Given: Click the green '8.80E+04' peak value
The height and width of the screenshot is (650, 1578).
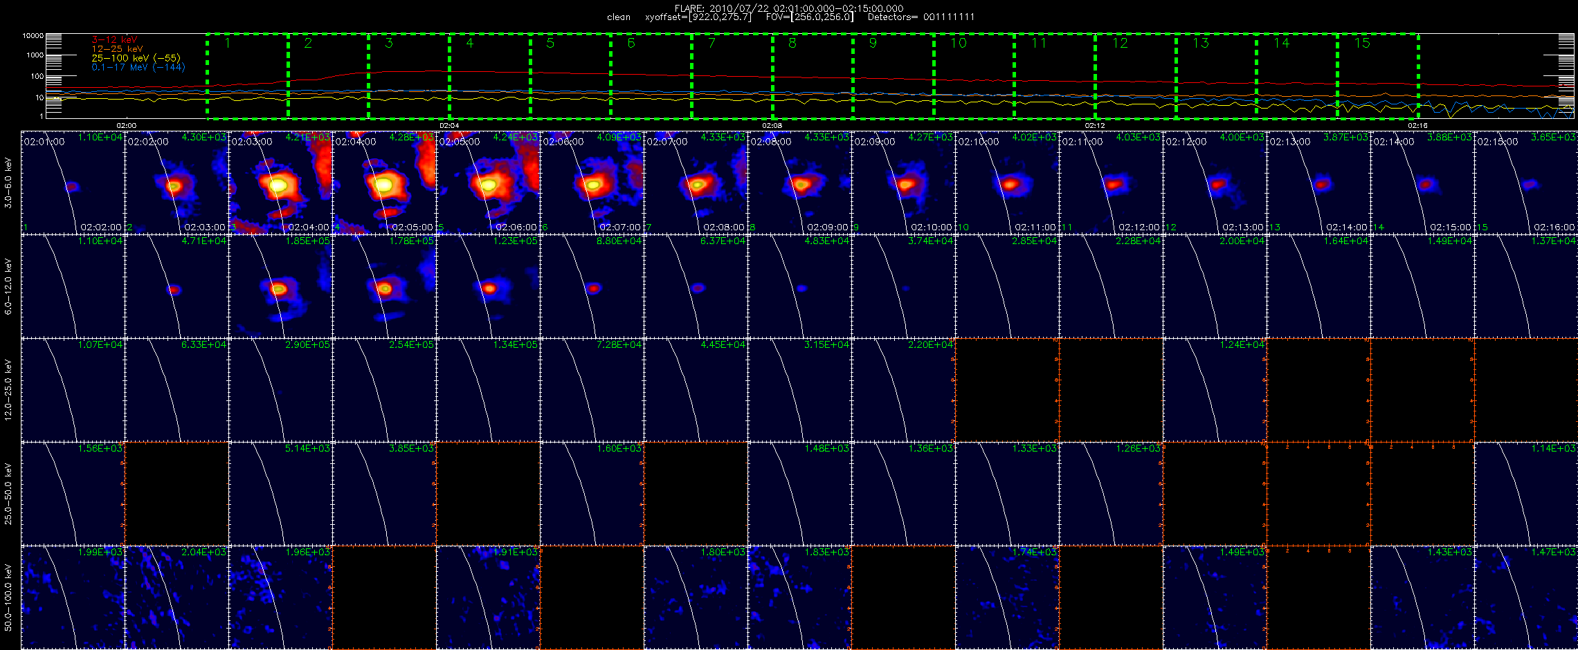Looking at the screenshot, I should tap(619, 241).
